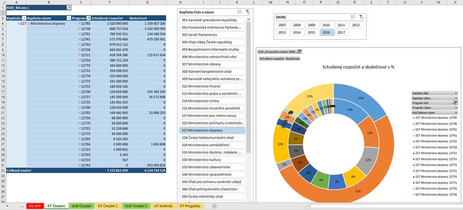Open Kapitola číslo column filter dropdown

click(x=24, y=18)
